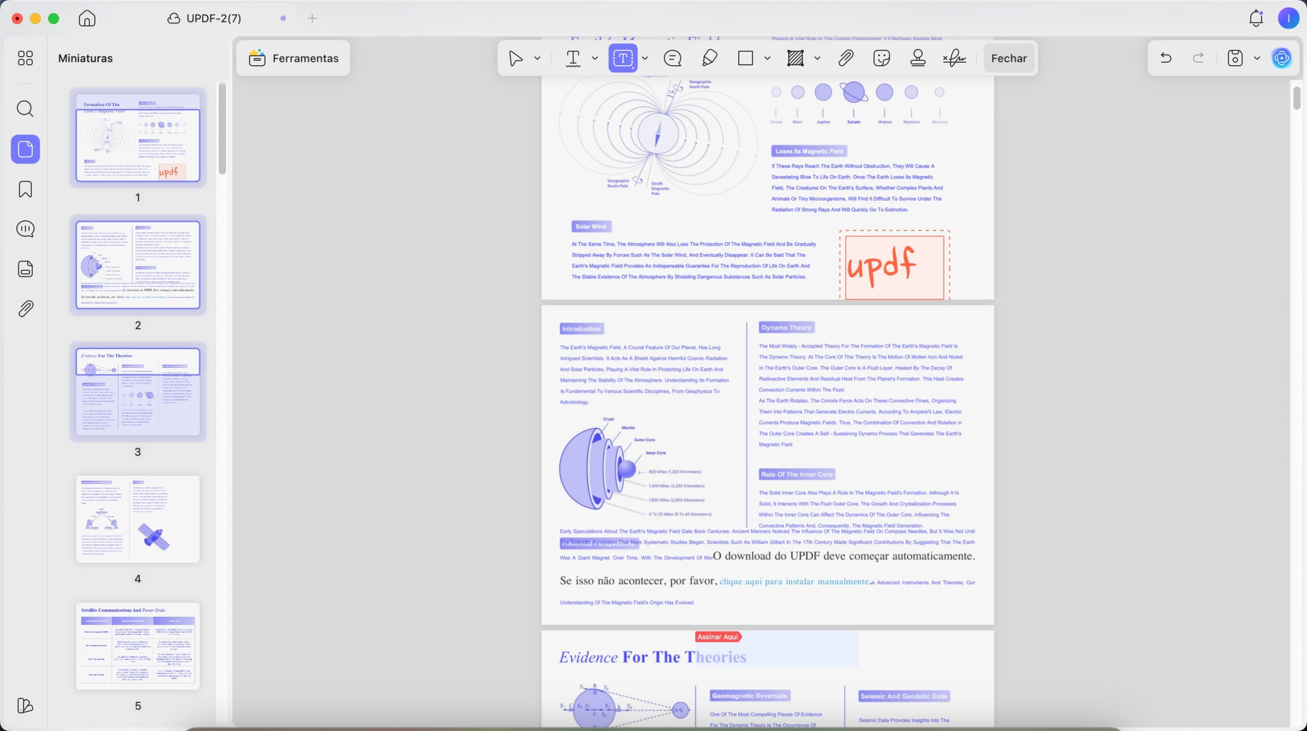The height and width of the screenshot is (731, 1307).
Task: Open the user account avatar
Action: pos(1288,18)
